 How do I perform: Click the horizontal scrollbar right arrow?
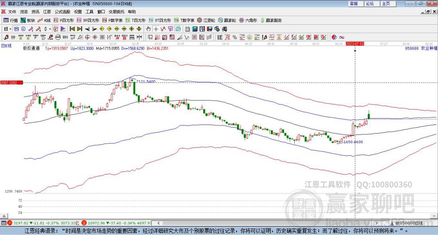coord(376,223)
